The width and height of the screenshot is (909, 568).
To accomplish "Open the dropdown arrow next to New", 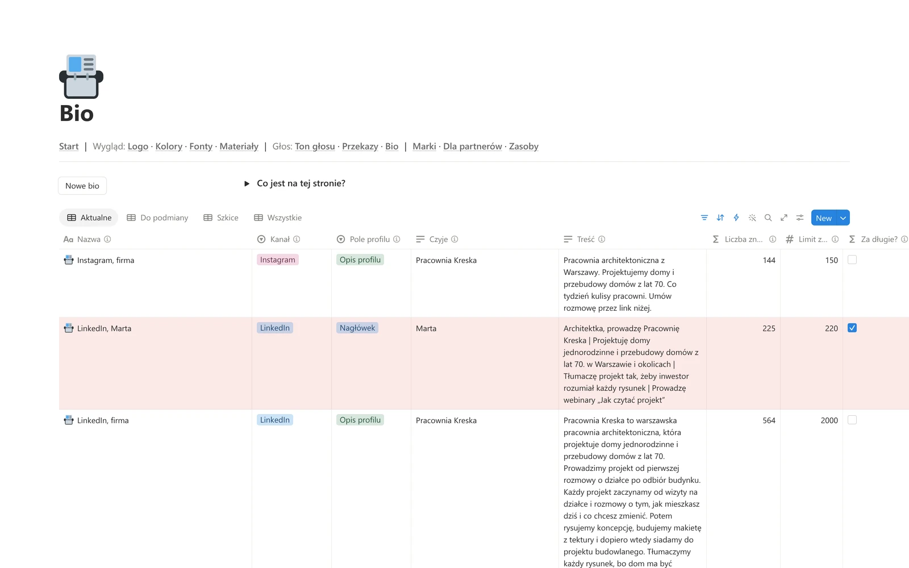I will pos(843,218).
